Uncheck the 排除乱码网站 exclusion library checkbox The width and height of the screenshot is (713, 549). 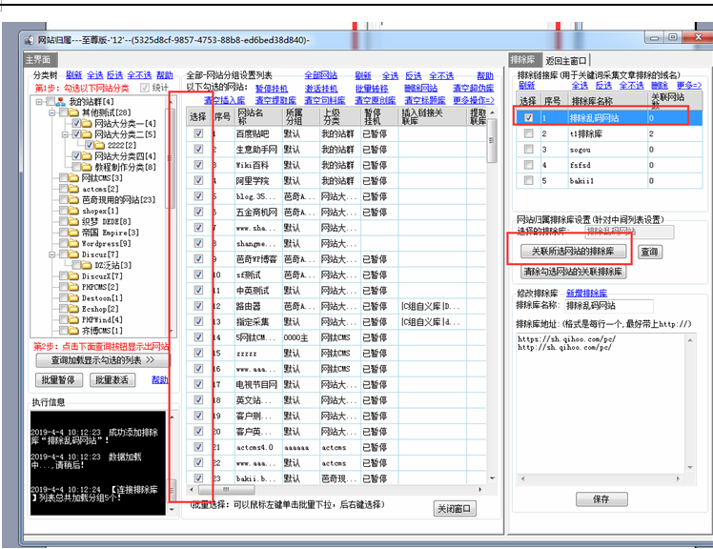528,118
